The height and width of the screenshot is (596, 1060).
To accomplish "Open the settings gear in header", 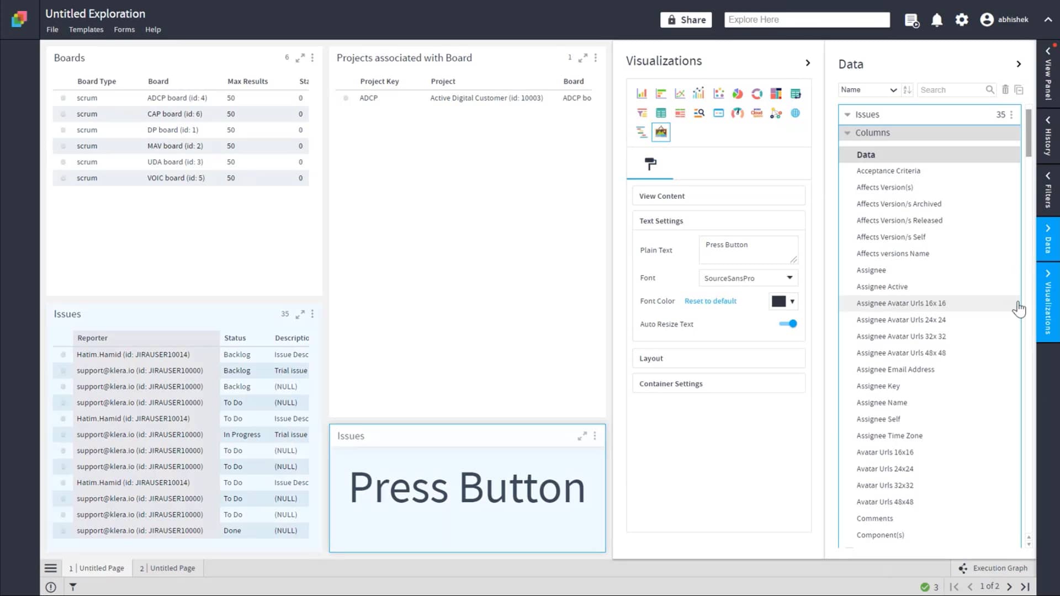I will 962,20.
